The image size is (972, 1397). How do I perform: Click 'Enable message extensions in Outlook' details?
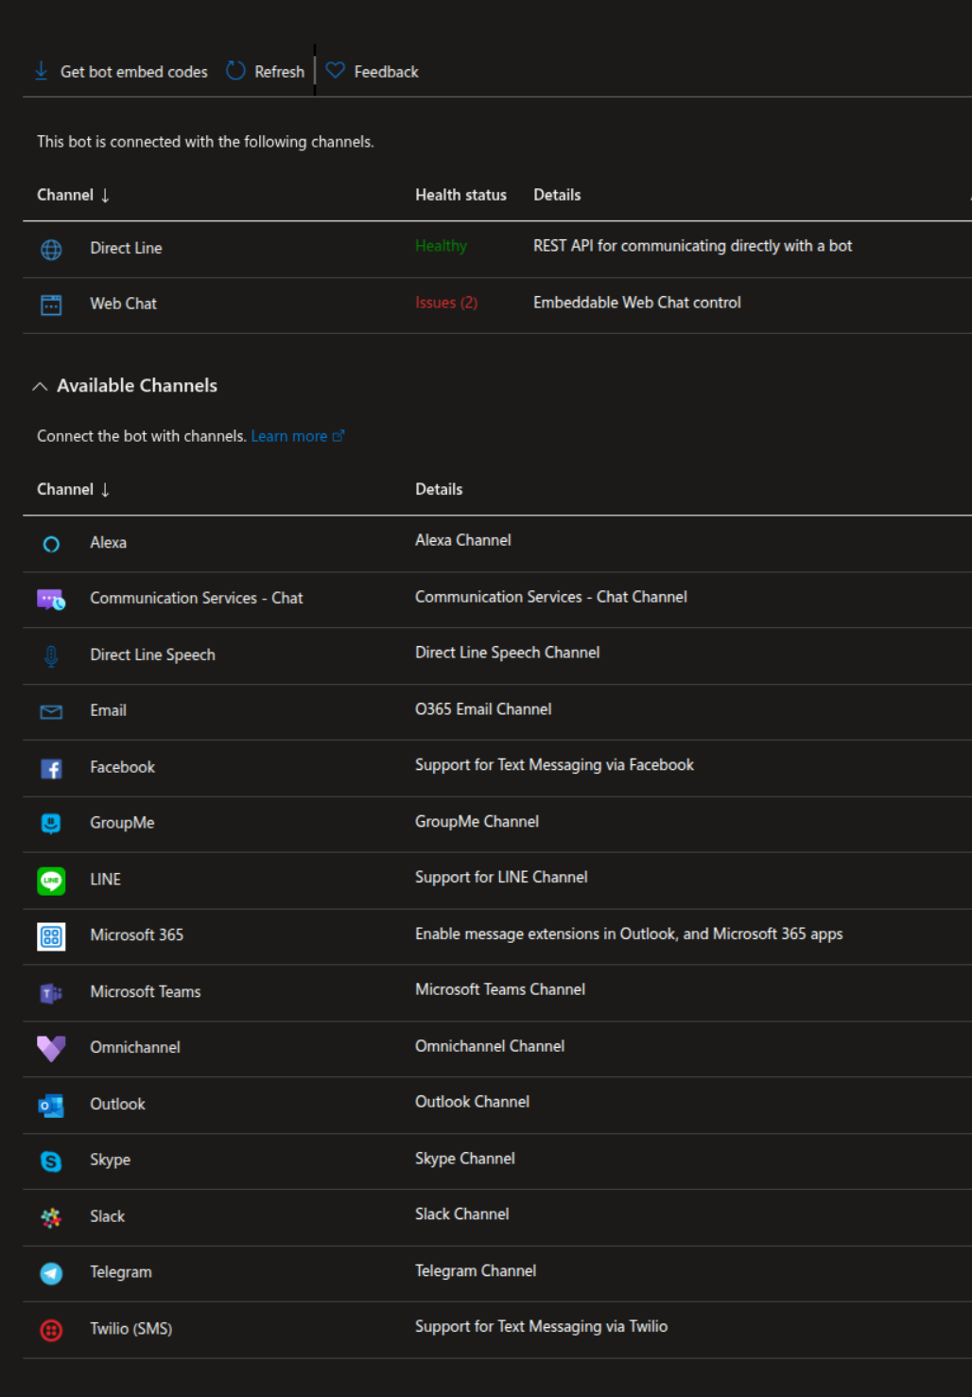[x=629, y=934]
